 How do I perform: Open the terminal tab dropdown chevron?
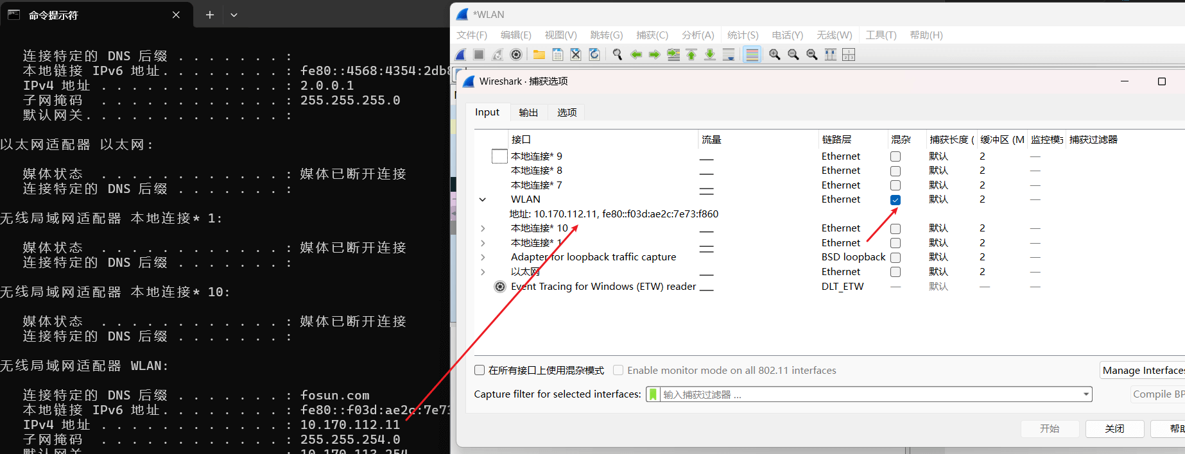(234, 15)
